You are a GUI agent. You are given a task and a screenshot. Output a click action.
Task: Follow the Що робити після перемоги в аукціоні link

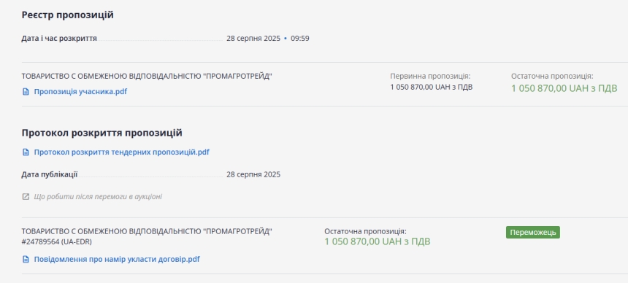[98, 196]
